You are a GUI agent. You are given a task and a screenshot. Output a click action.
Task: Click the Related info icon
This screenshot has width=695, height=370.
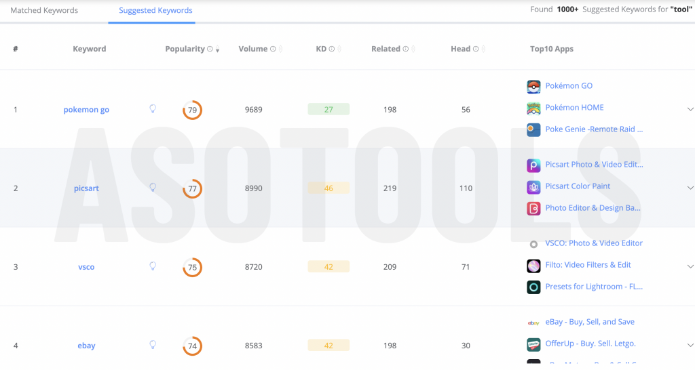coord(406,49)
